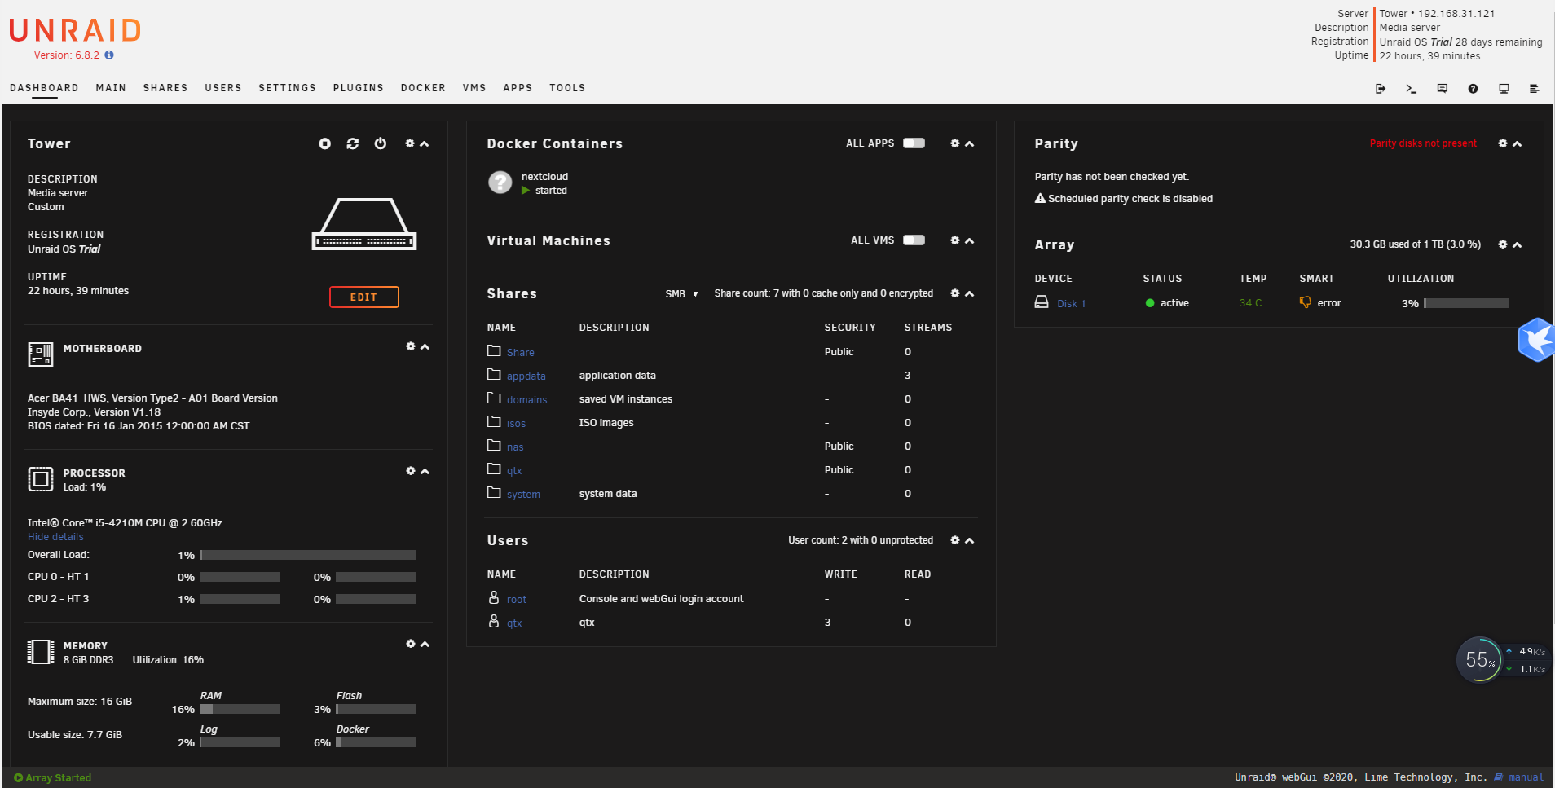Click the Stop array icon in Tower panel

(325, 143)
